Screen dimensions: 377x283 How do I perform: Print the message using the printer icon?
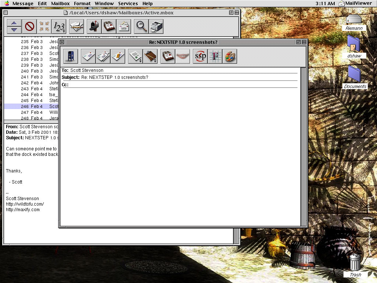(156, 27)
